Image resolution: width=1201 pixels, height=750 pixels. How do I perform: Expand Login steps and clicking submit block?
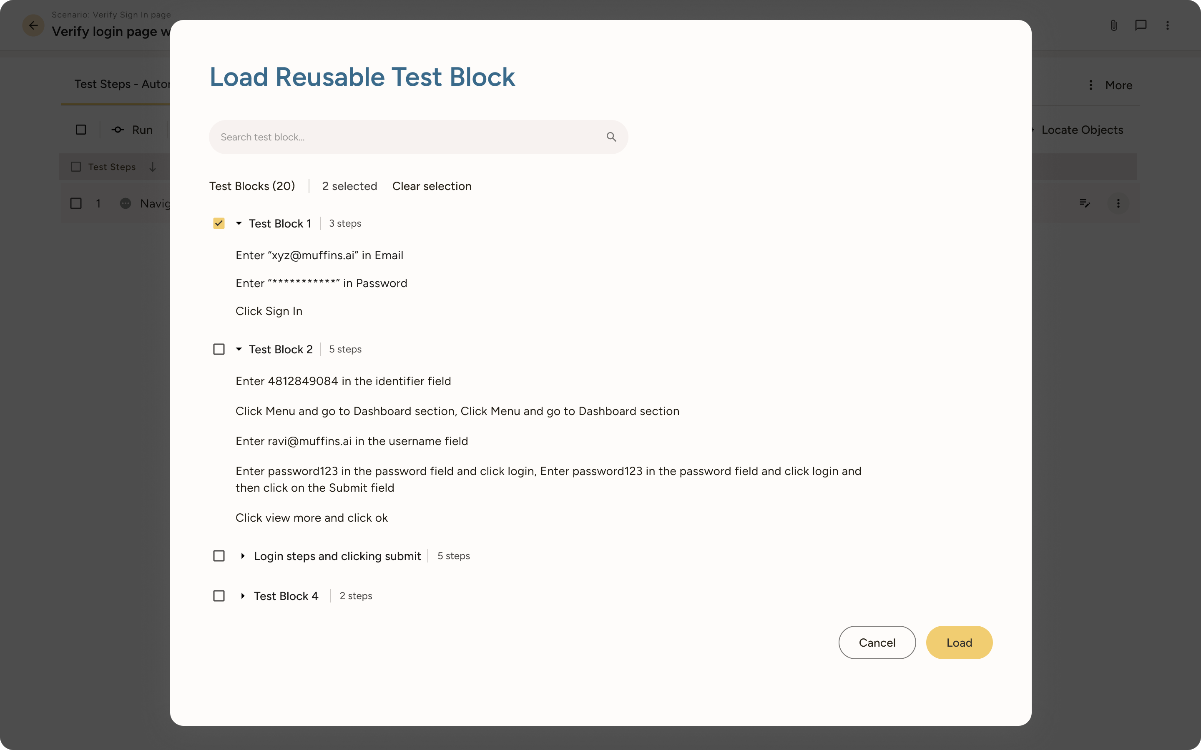[243, 555]
